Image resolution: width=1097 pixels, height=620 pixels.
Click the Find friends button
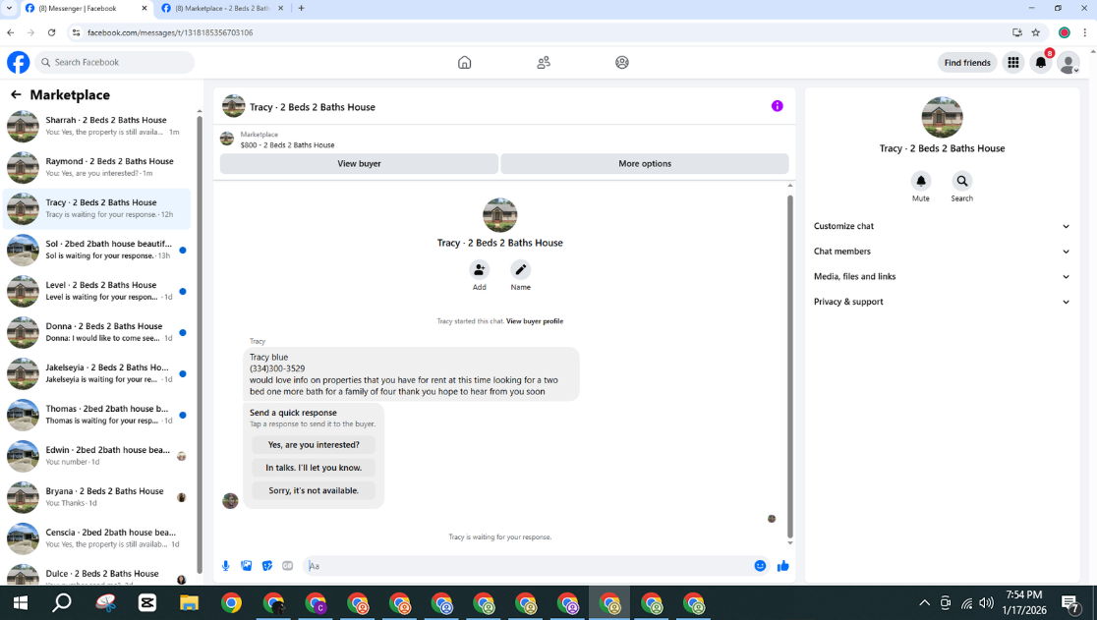click(967, 62)
